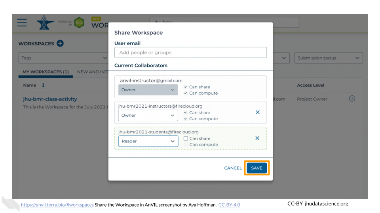Click the Project Owner access level text
The height and width of the screenshot is (213, 380).
[312, 99]
